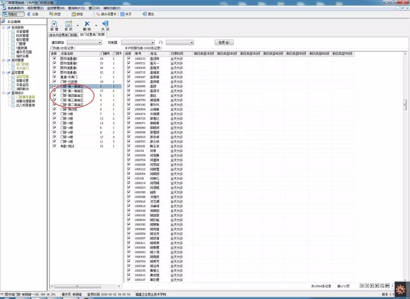
Task: Jump to last page of records
Action: [377, 286]
